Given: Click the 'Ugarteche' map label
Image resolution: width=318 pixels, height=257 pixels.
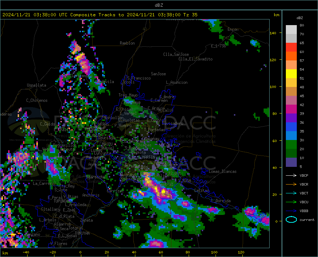Looking at the screenshot, I should [x=95, y=177].
